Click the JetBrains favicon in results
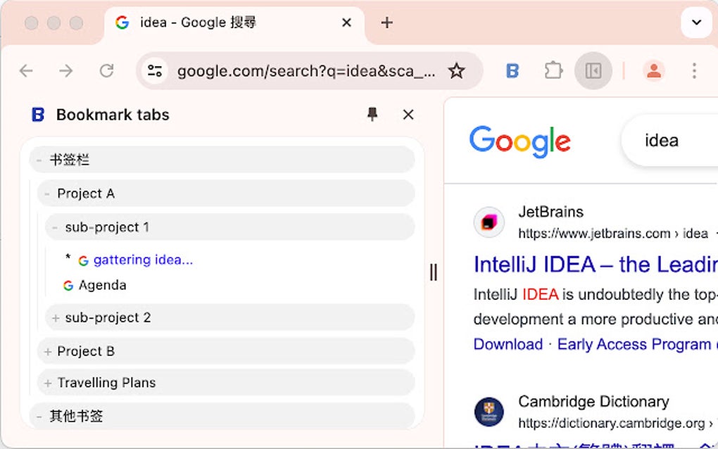Image resolution: width=718 pixels, height=449 pixels. click(x=489, y=222)
